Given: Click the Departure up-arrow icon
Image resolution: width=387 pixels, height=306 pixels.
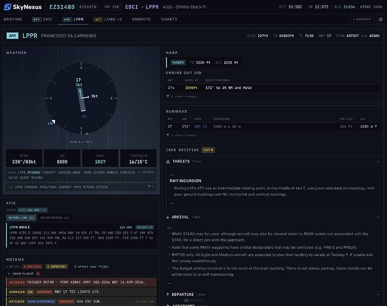Looking at the screenshot, I should (168, 294).
